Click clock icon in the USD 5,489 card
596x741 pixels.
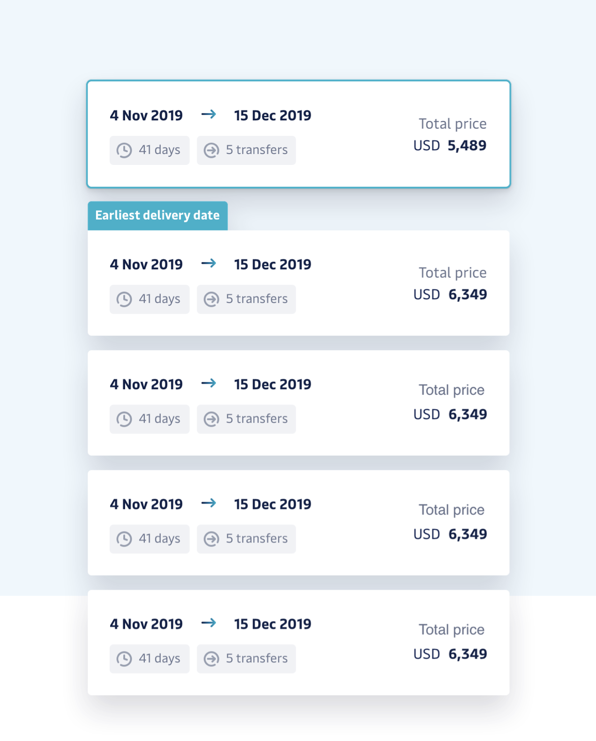point(124,150)
